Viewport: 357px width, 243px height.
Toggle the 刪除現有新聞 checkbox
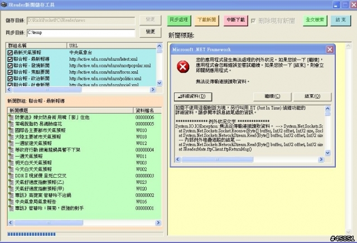(x=253, y=21)
